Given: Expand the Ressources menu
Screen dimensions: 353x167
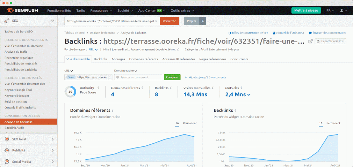Looking at the screenshot, I should (101, 10).
